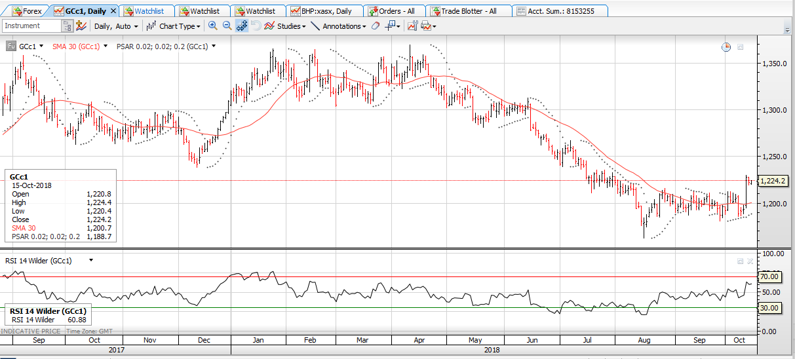The height and width of the screenshot is (359, 795).
Task: Maximize the price chart panel
Action: point(741,47)
